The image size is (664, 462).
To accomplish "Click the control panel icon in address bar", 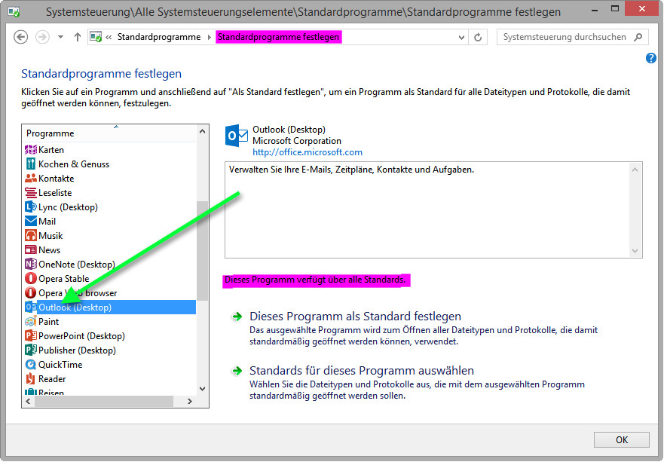I will tap(96, 37).
